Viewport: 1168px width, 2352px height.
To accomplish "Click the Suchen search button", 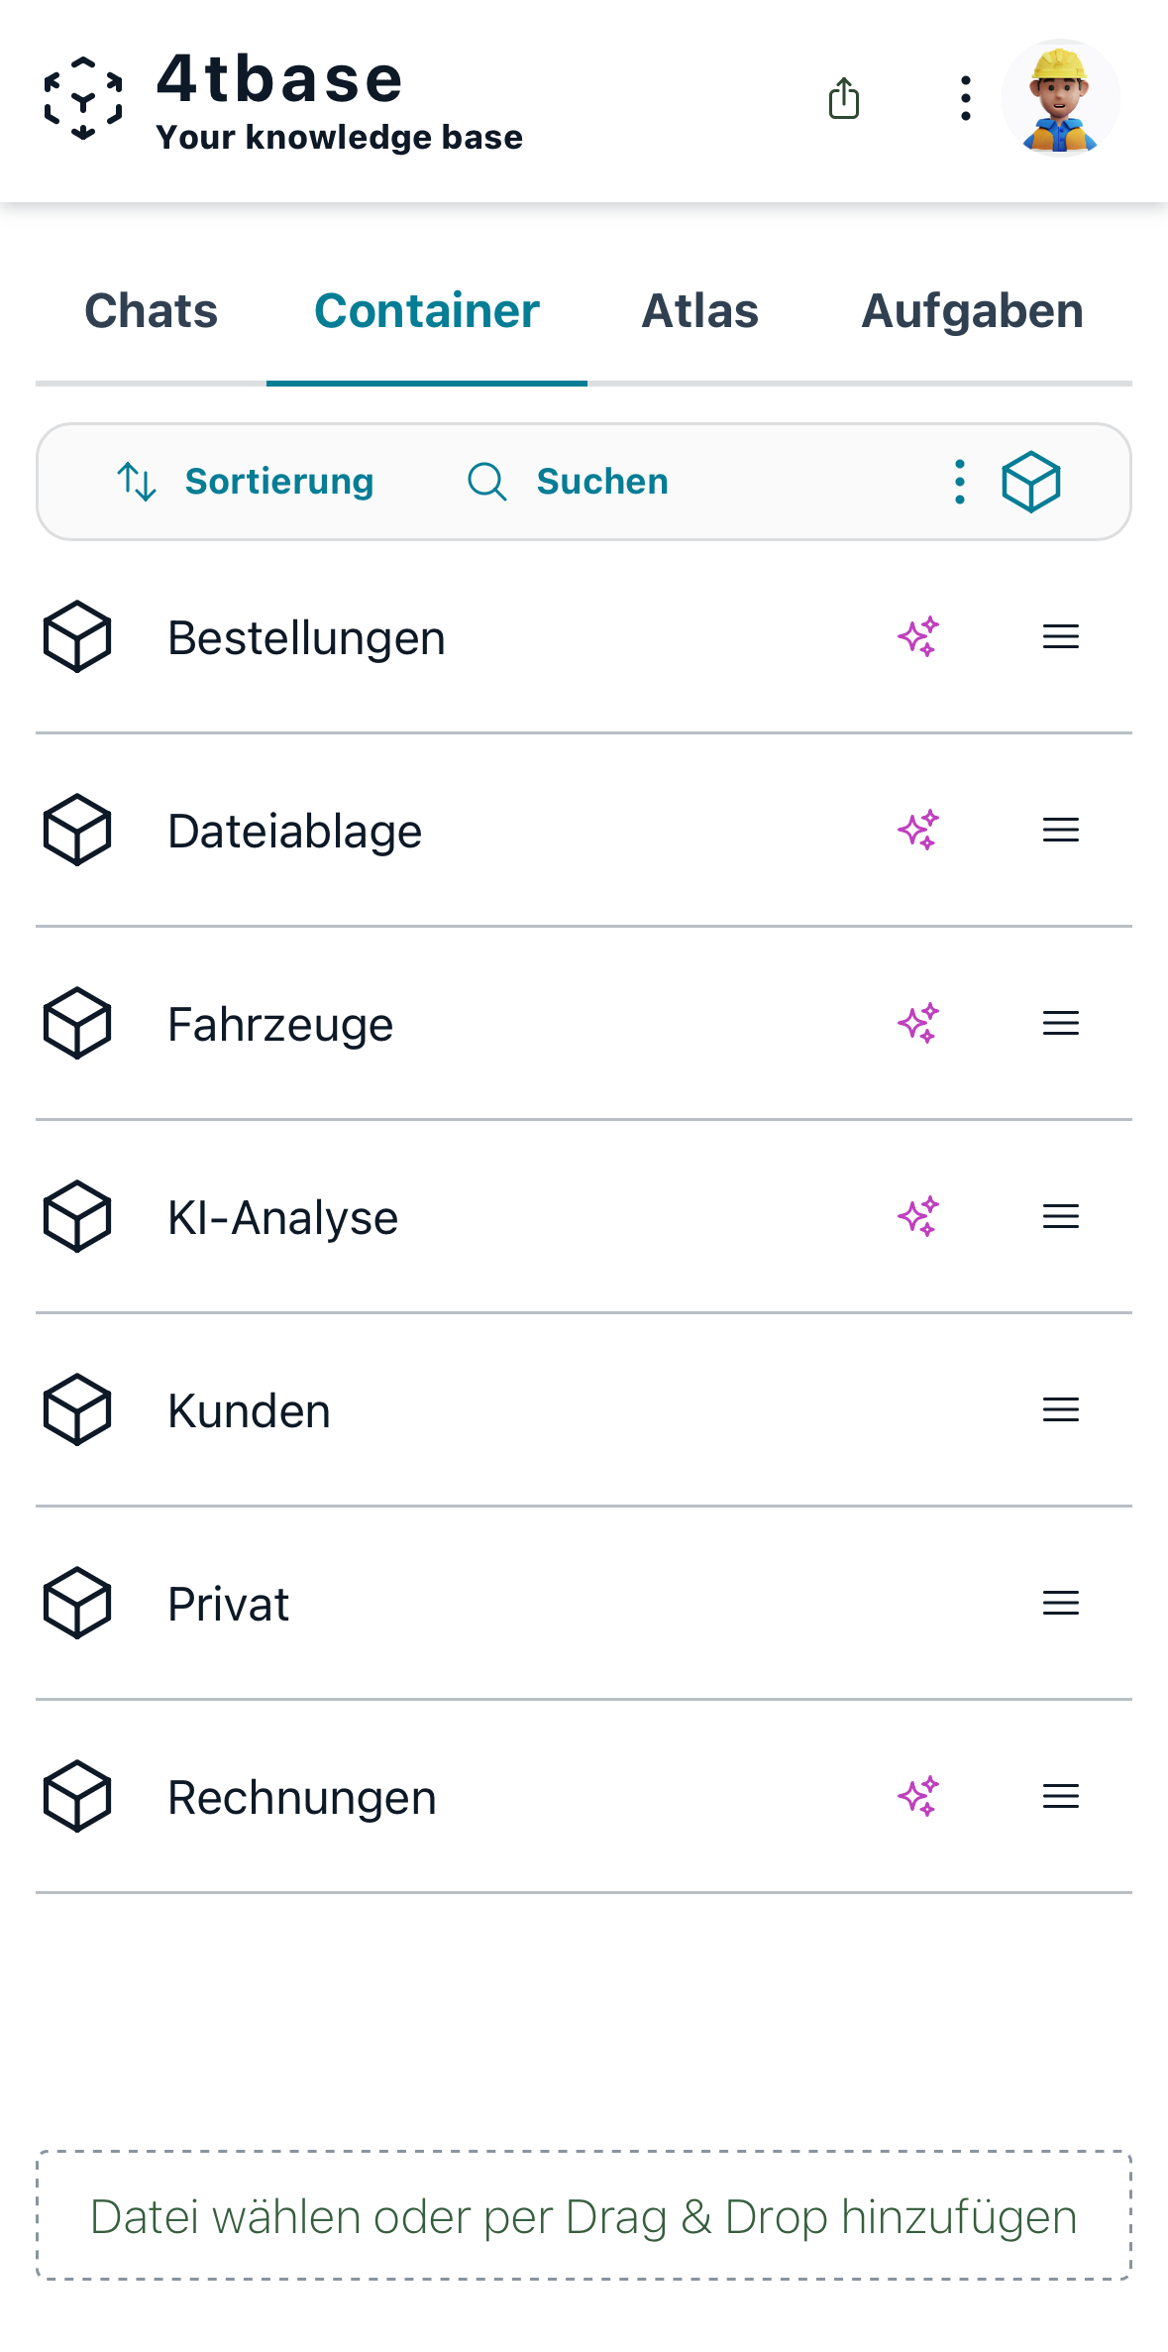I will [x=568, y=482].
